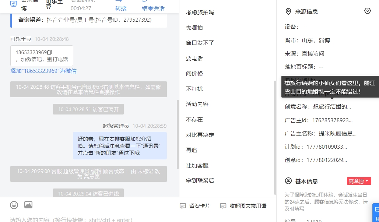This screenshot has height=222, width=379.
Task: Select quick phrase 考虑旅拍吗
Action: coord(200,13)
